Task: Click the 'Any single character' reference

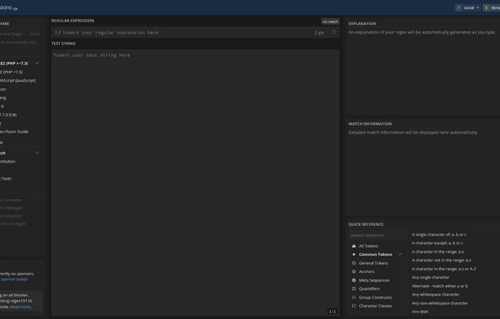Action: coord(430,278)
